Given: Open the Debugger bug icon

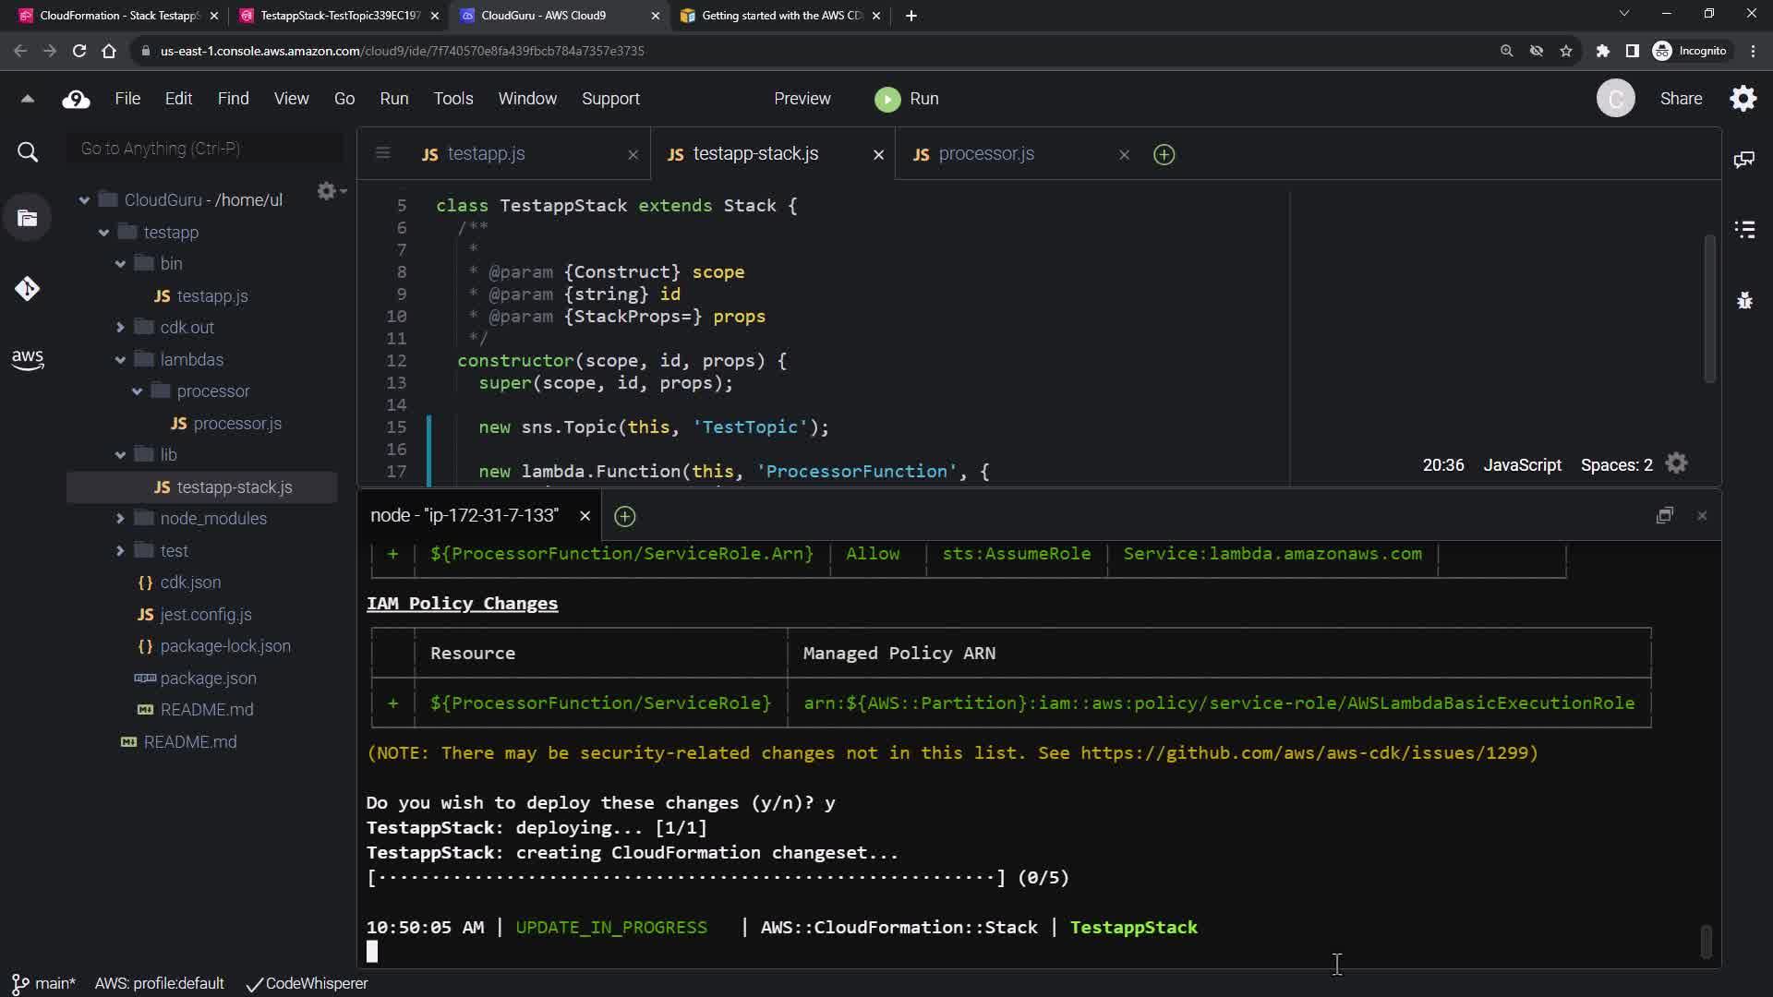Looking at the screenshot, I should click(1743, 300).
